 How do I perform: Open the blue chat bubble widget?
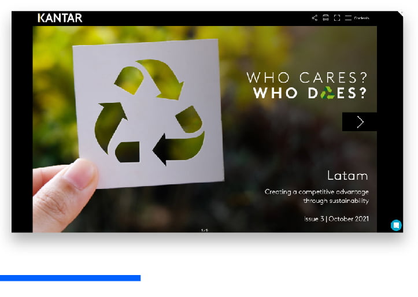pyautogui.click(x=396, y=225)
